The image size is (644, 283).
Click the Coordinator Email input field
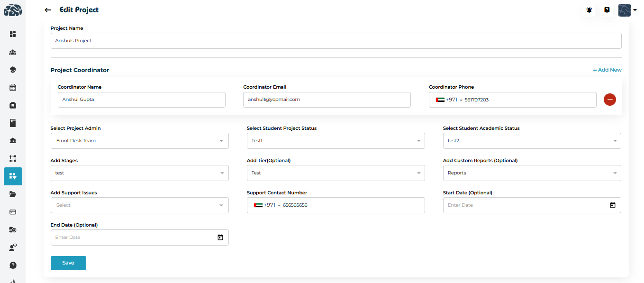[x=327, y=100]
